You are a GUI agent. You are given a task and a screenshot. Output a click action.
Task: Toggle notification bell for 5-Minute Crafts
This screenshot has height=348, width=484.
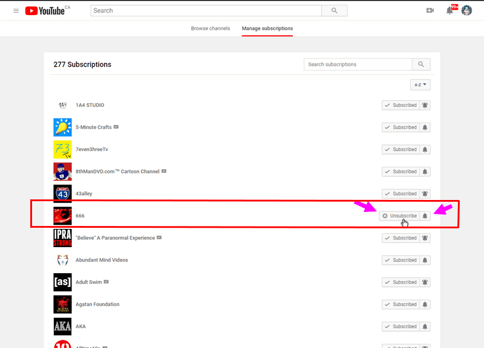click(x=425, y=127)
